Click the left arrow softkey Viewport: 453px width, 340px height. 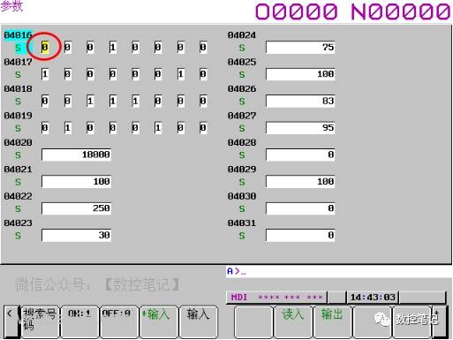pyautogui.click(x=11, y=321)
